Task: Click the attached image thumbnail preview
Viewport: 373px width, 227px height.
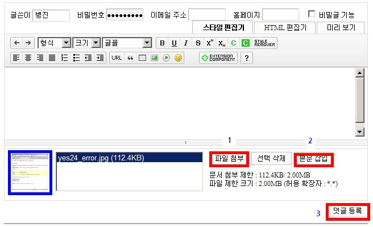Action: (30, 173)
